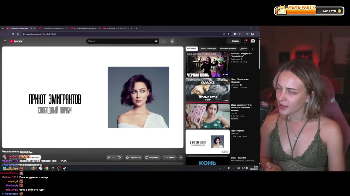Show hidden system tray icons

coord(220,168)
